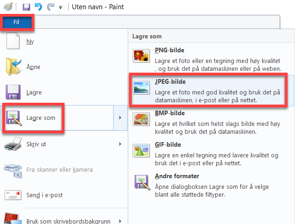Screen dimensions: 295x224
Task: Select Send i e-post option
Action: point(45,195)
